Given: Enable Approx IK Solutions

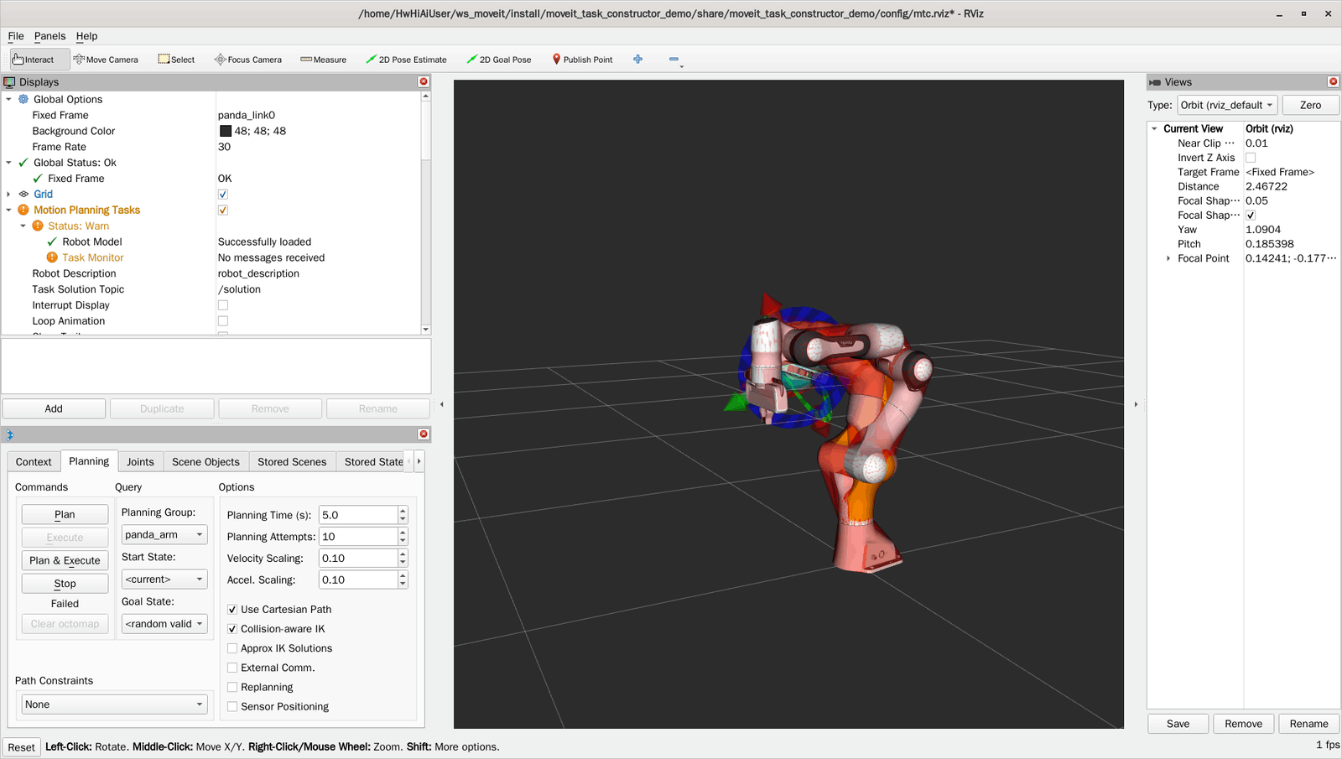Looking at the screenshot, I should 232,648.
